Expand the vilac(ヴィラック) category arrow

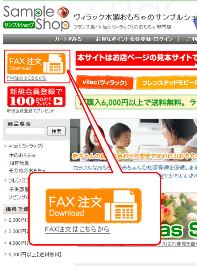pos(6,146)
